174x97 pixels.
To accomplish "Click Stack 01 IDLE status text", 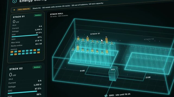I will tap(14, 25).
